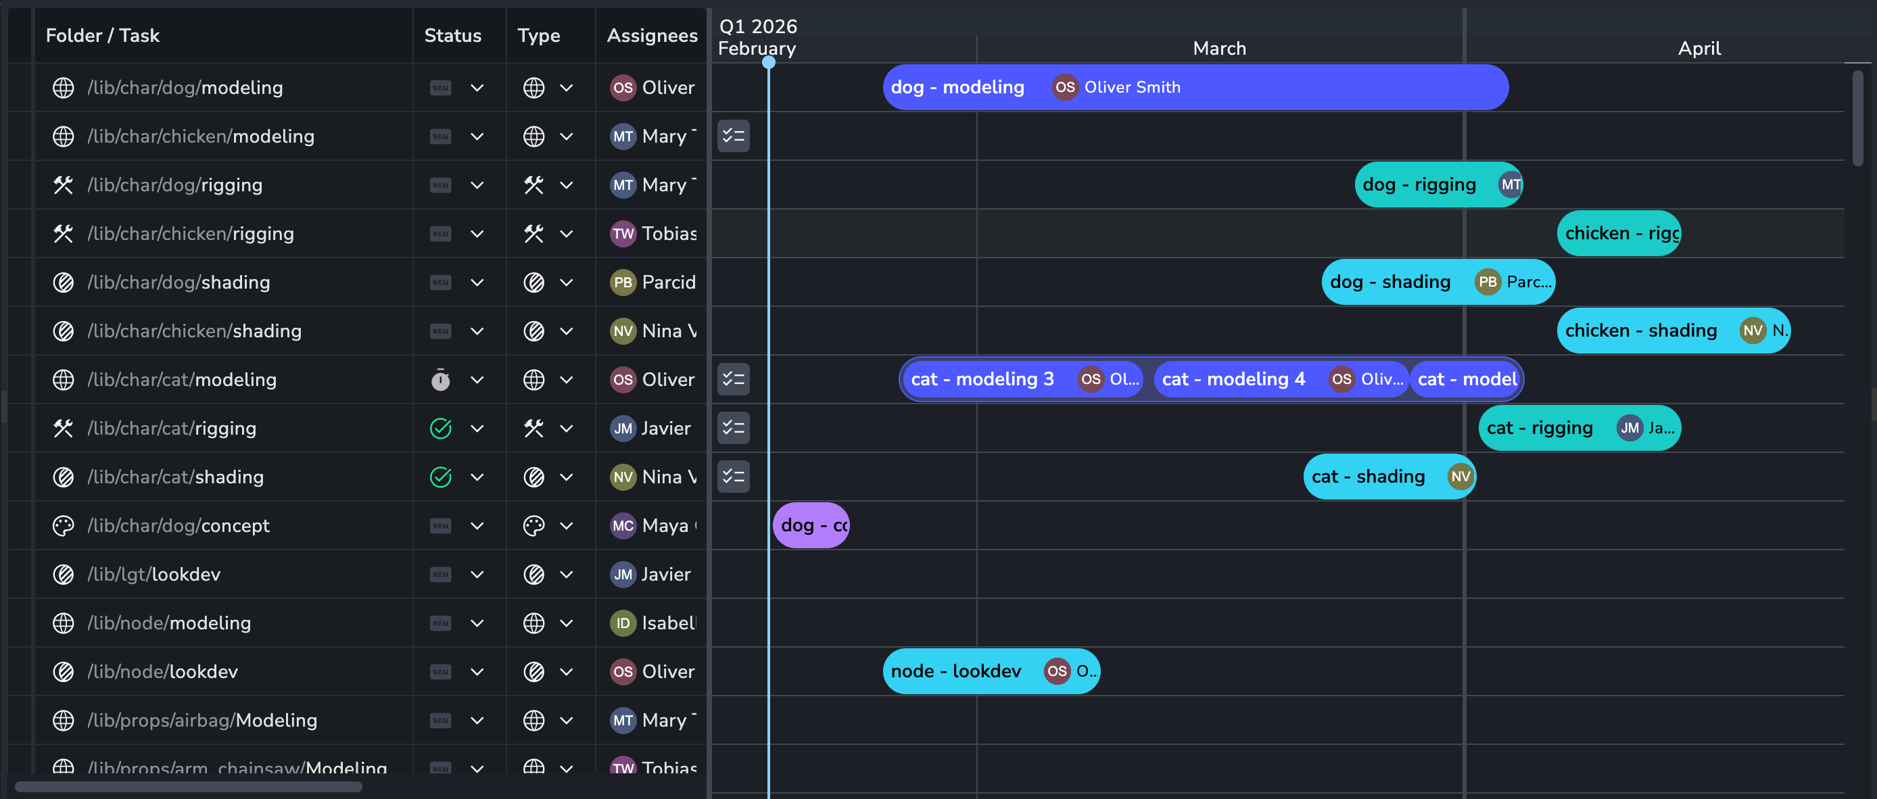Click the globe modeling icon on /lib/char/dog/modeling
The image size is (1877, 799).
coord(64,87)
